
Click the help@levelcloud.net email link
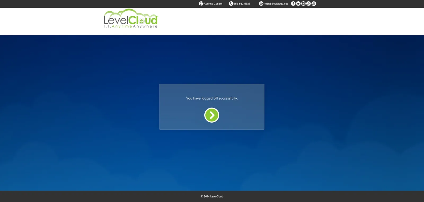point(276,4)
